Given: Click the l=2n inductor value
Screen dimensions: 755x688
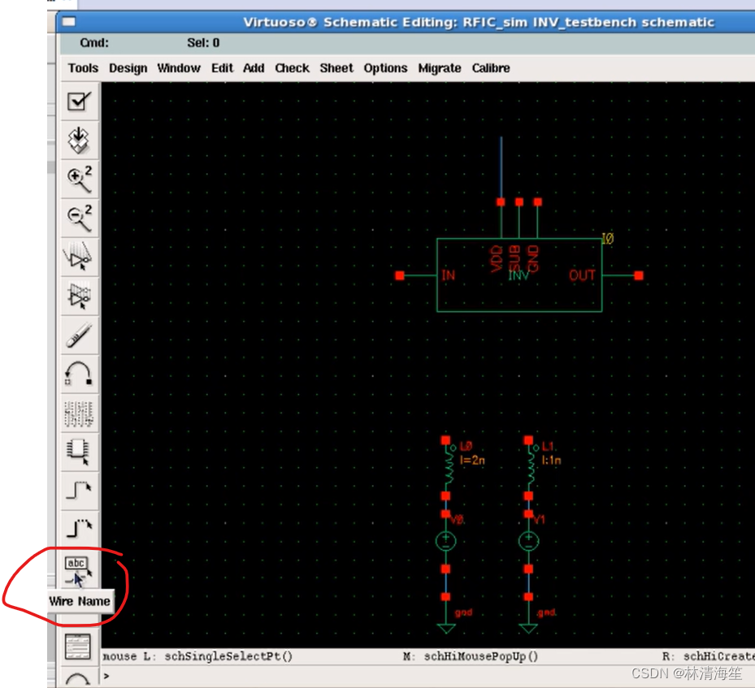Looking at the screenshot, I should [x=472, y=461].
